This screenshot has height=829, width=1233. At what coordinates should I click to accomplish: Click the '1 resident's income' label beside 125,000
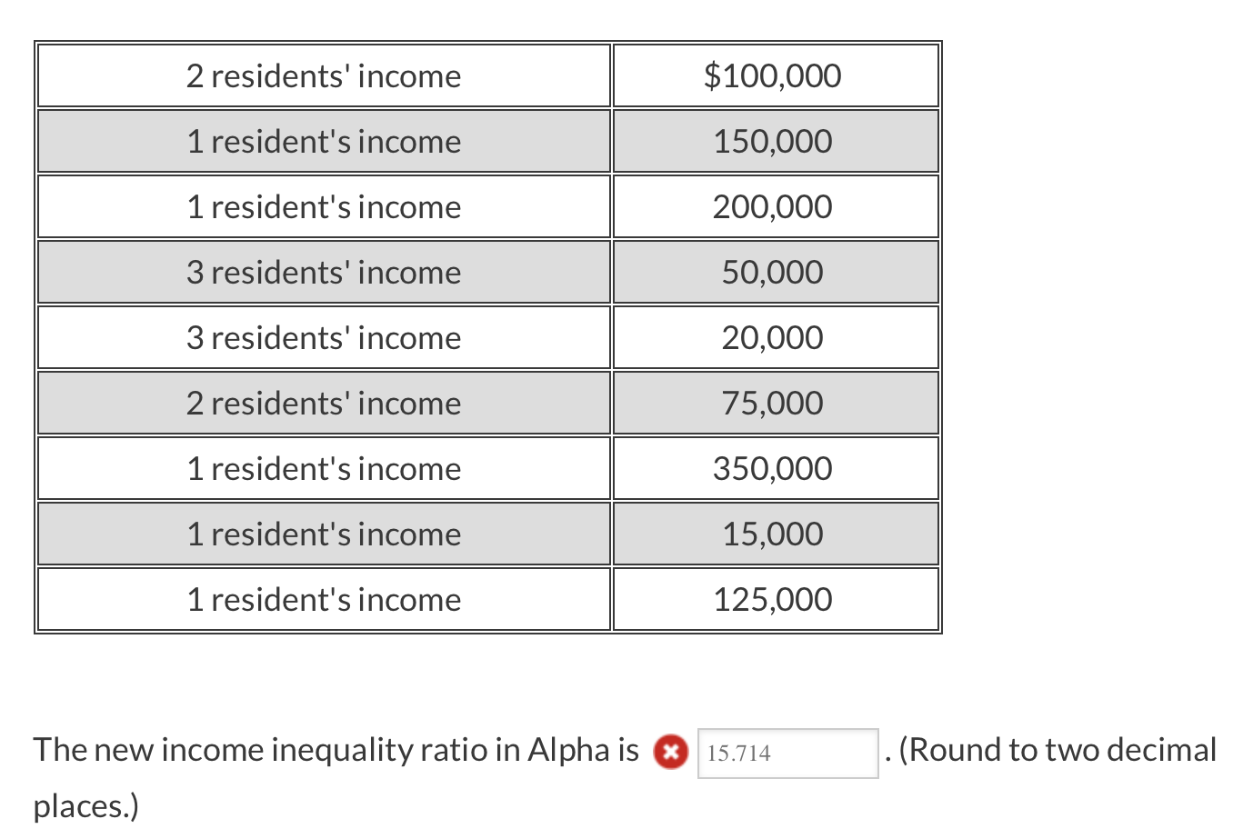324,599
